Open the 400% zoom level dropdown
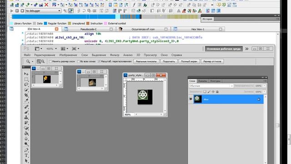 56,49
